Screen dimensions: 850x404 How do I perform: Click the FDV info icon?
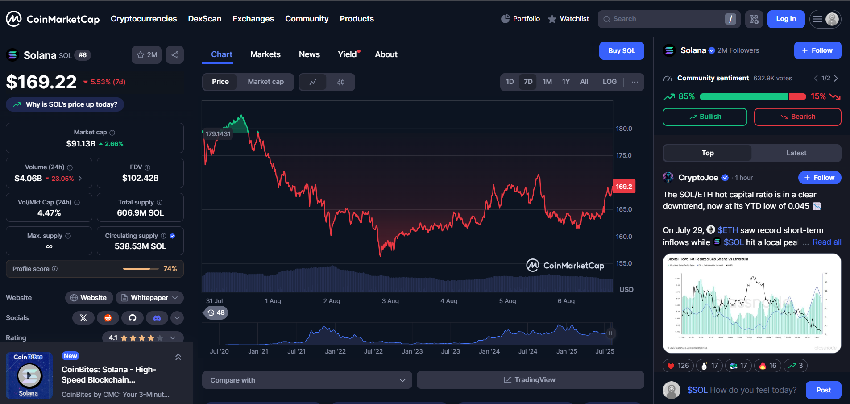(x=148, y=167)
